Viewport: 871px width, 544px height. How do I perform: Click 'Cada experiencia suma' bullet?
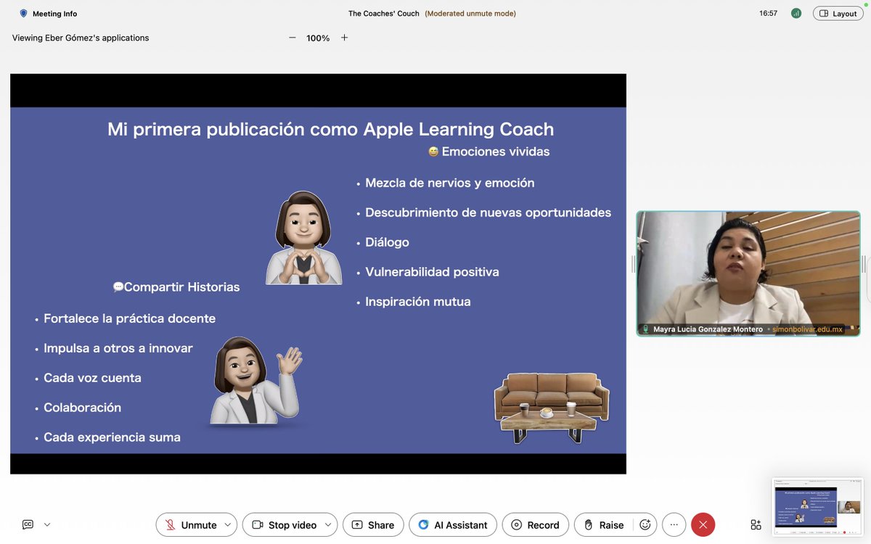[x=113, y=437]
